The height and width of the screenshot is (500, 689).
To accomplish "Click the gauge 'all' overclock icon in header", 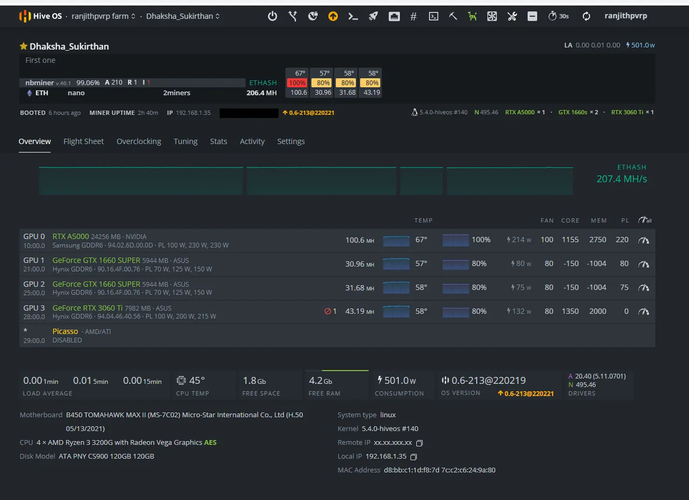I will (x=645, y=220).
